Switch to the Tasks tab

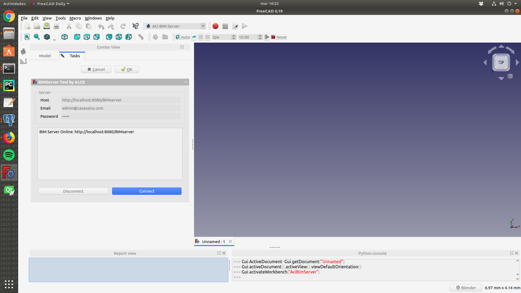point(72,56)
